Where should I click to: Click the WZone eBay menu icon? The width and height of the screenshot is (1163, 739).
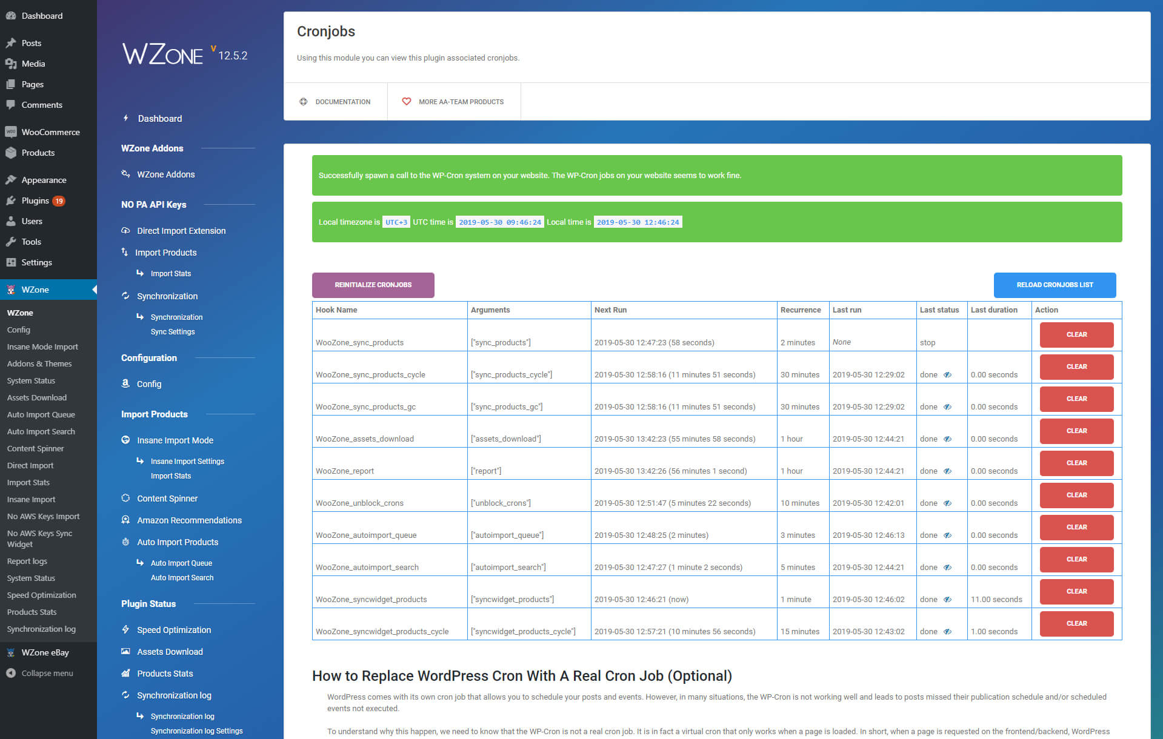tap(11, 652)
